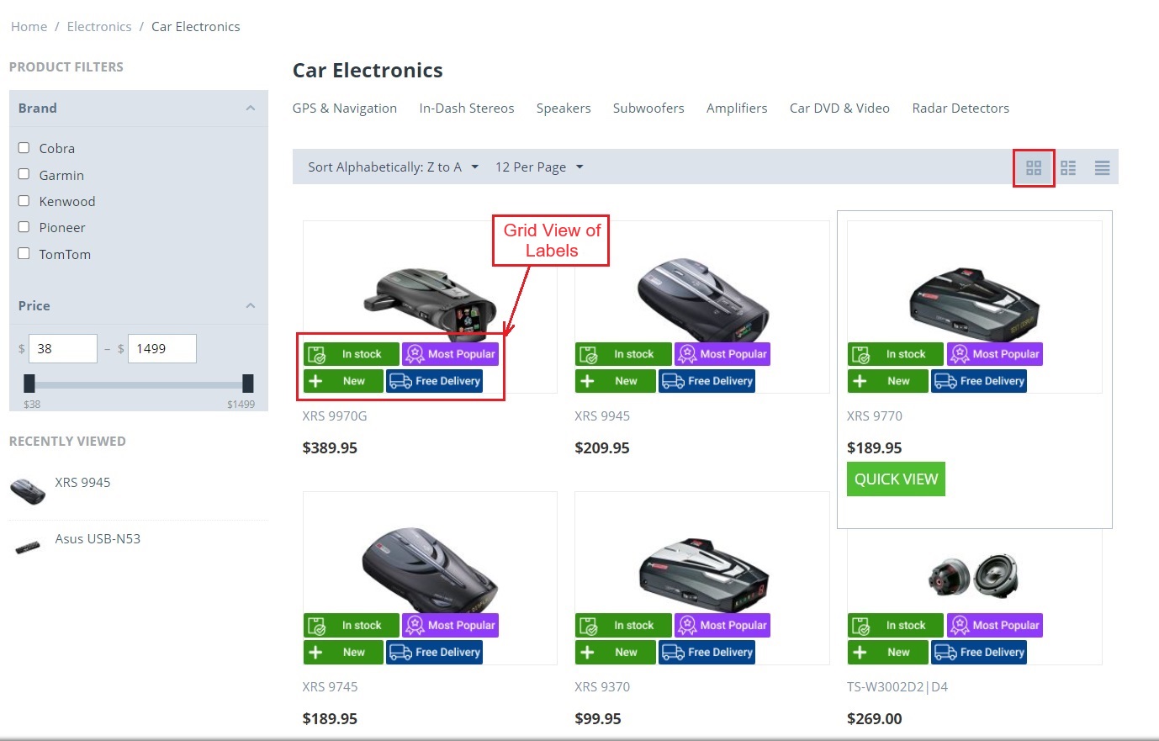Click New label on XRS 9945 card
This screenshot has height=741, width=1159.
pyautogui.click(x=616, y=381)
